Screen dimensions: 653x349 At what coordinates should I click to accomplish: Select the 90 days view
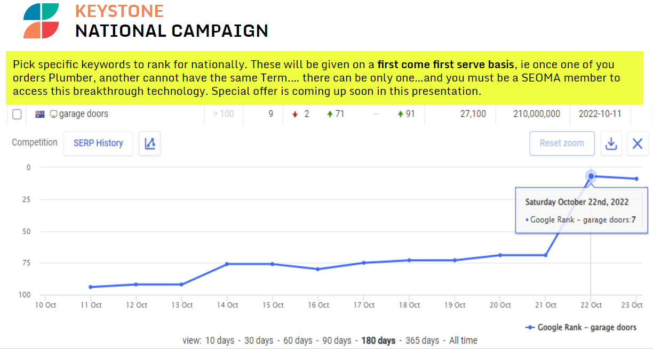coord(337,340)
